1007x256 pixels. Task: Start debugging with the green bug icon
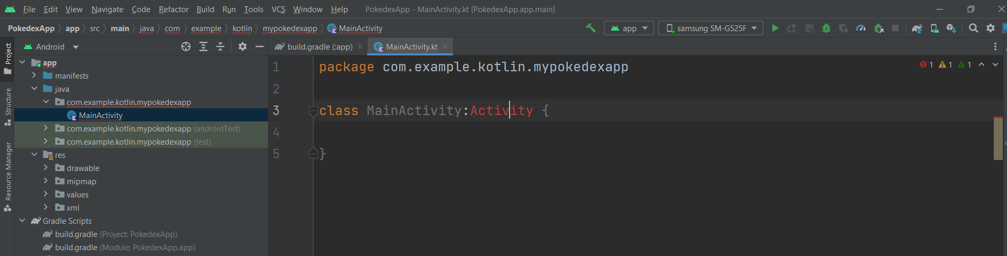pos(826,28)
